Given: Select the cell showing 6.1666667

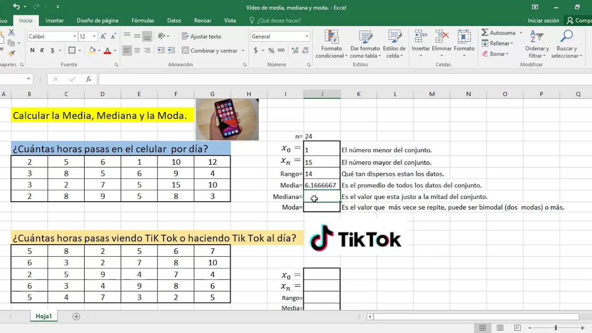Looking at the screenshot, I should point(322,185).
